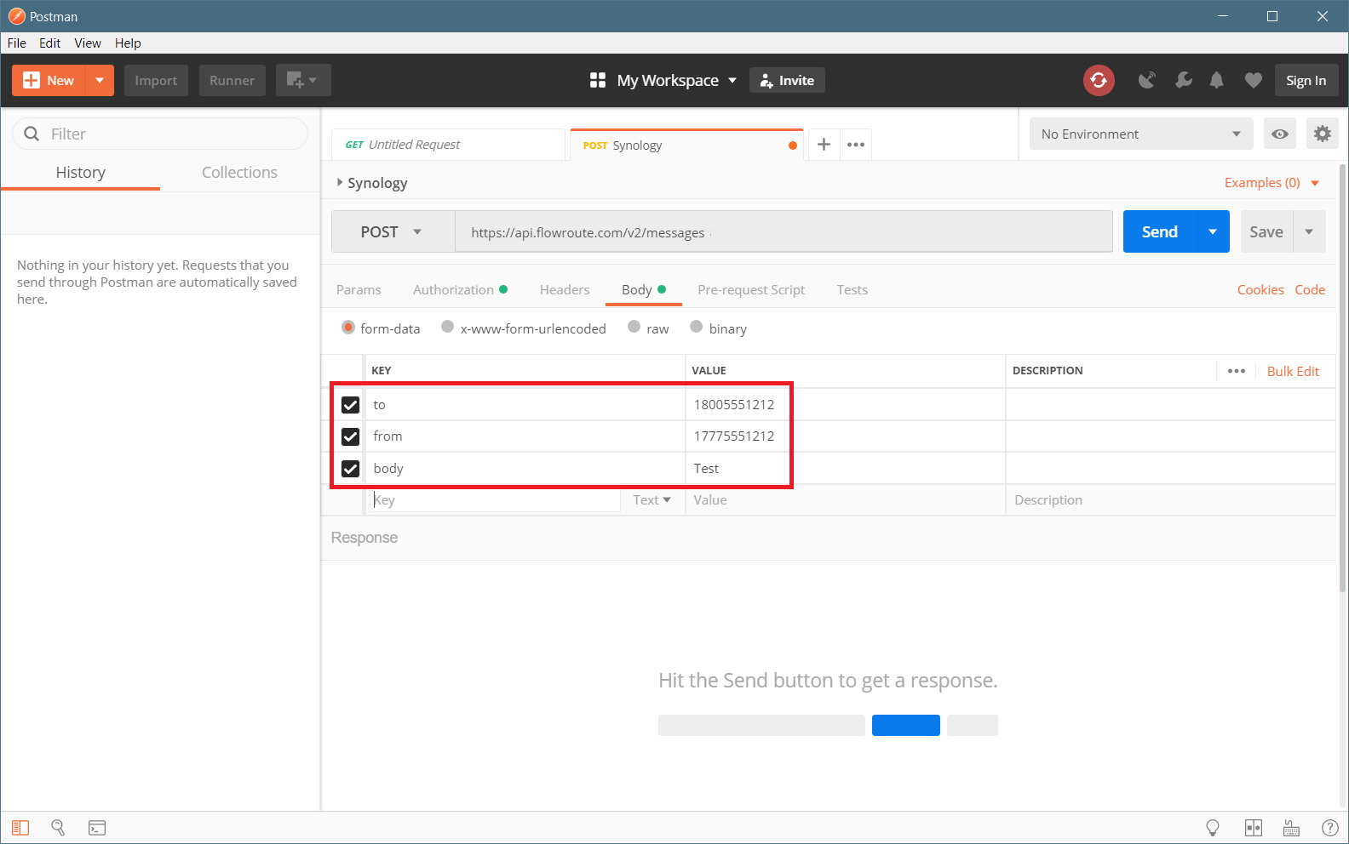Click the Save button
This screenshot has width=1349, height=844.
pyautogui.click(x=1266, y=231)
